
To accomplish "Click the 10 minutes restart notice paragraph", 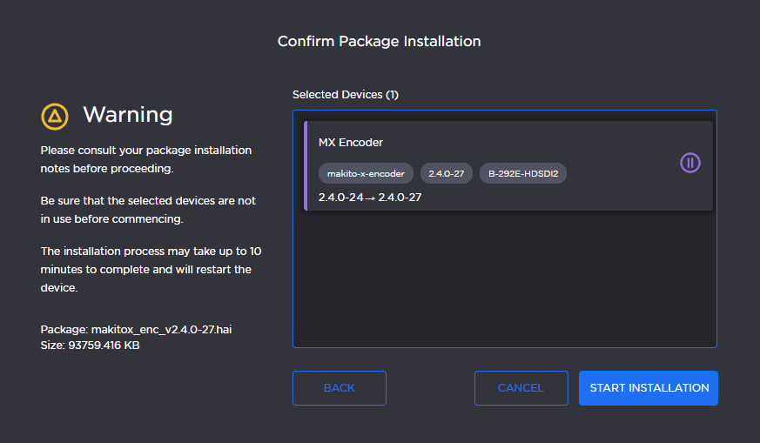I will 151,269.
